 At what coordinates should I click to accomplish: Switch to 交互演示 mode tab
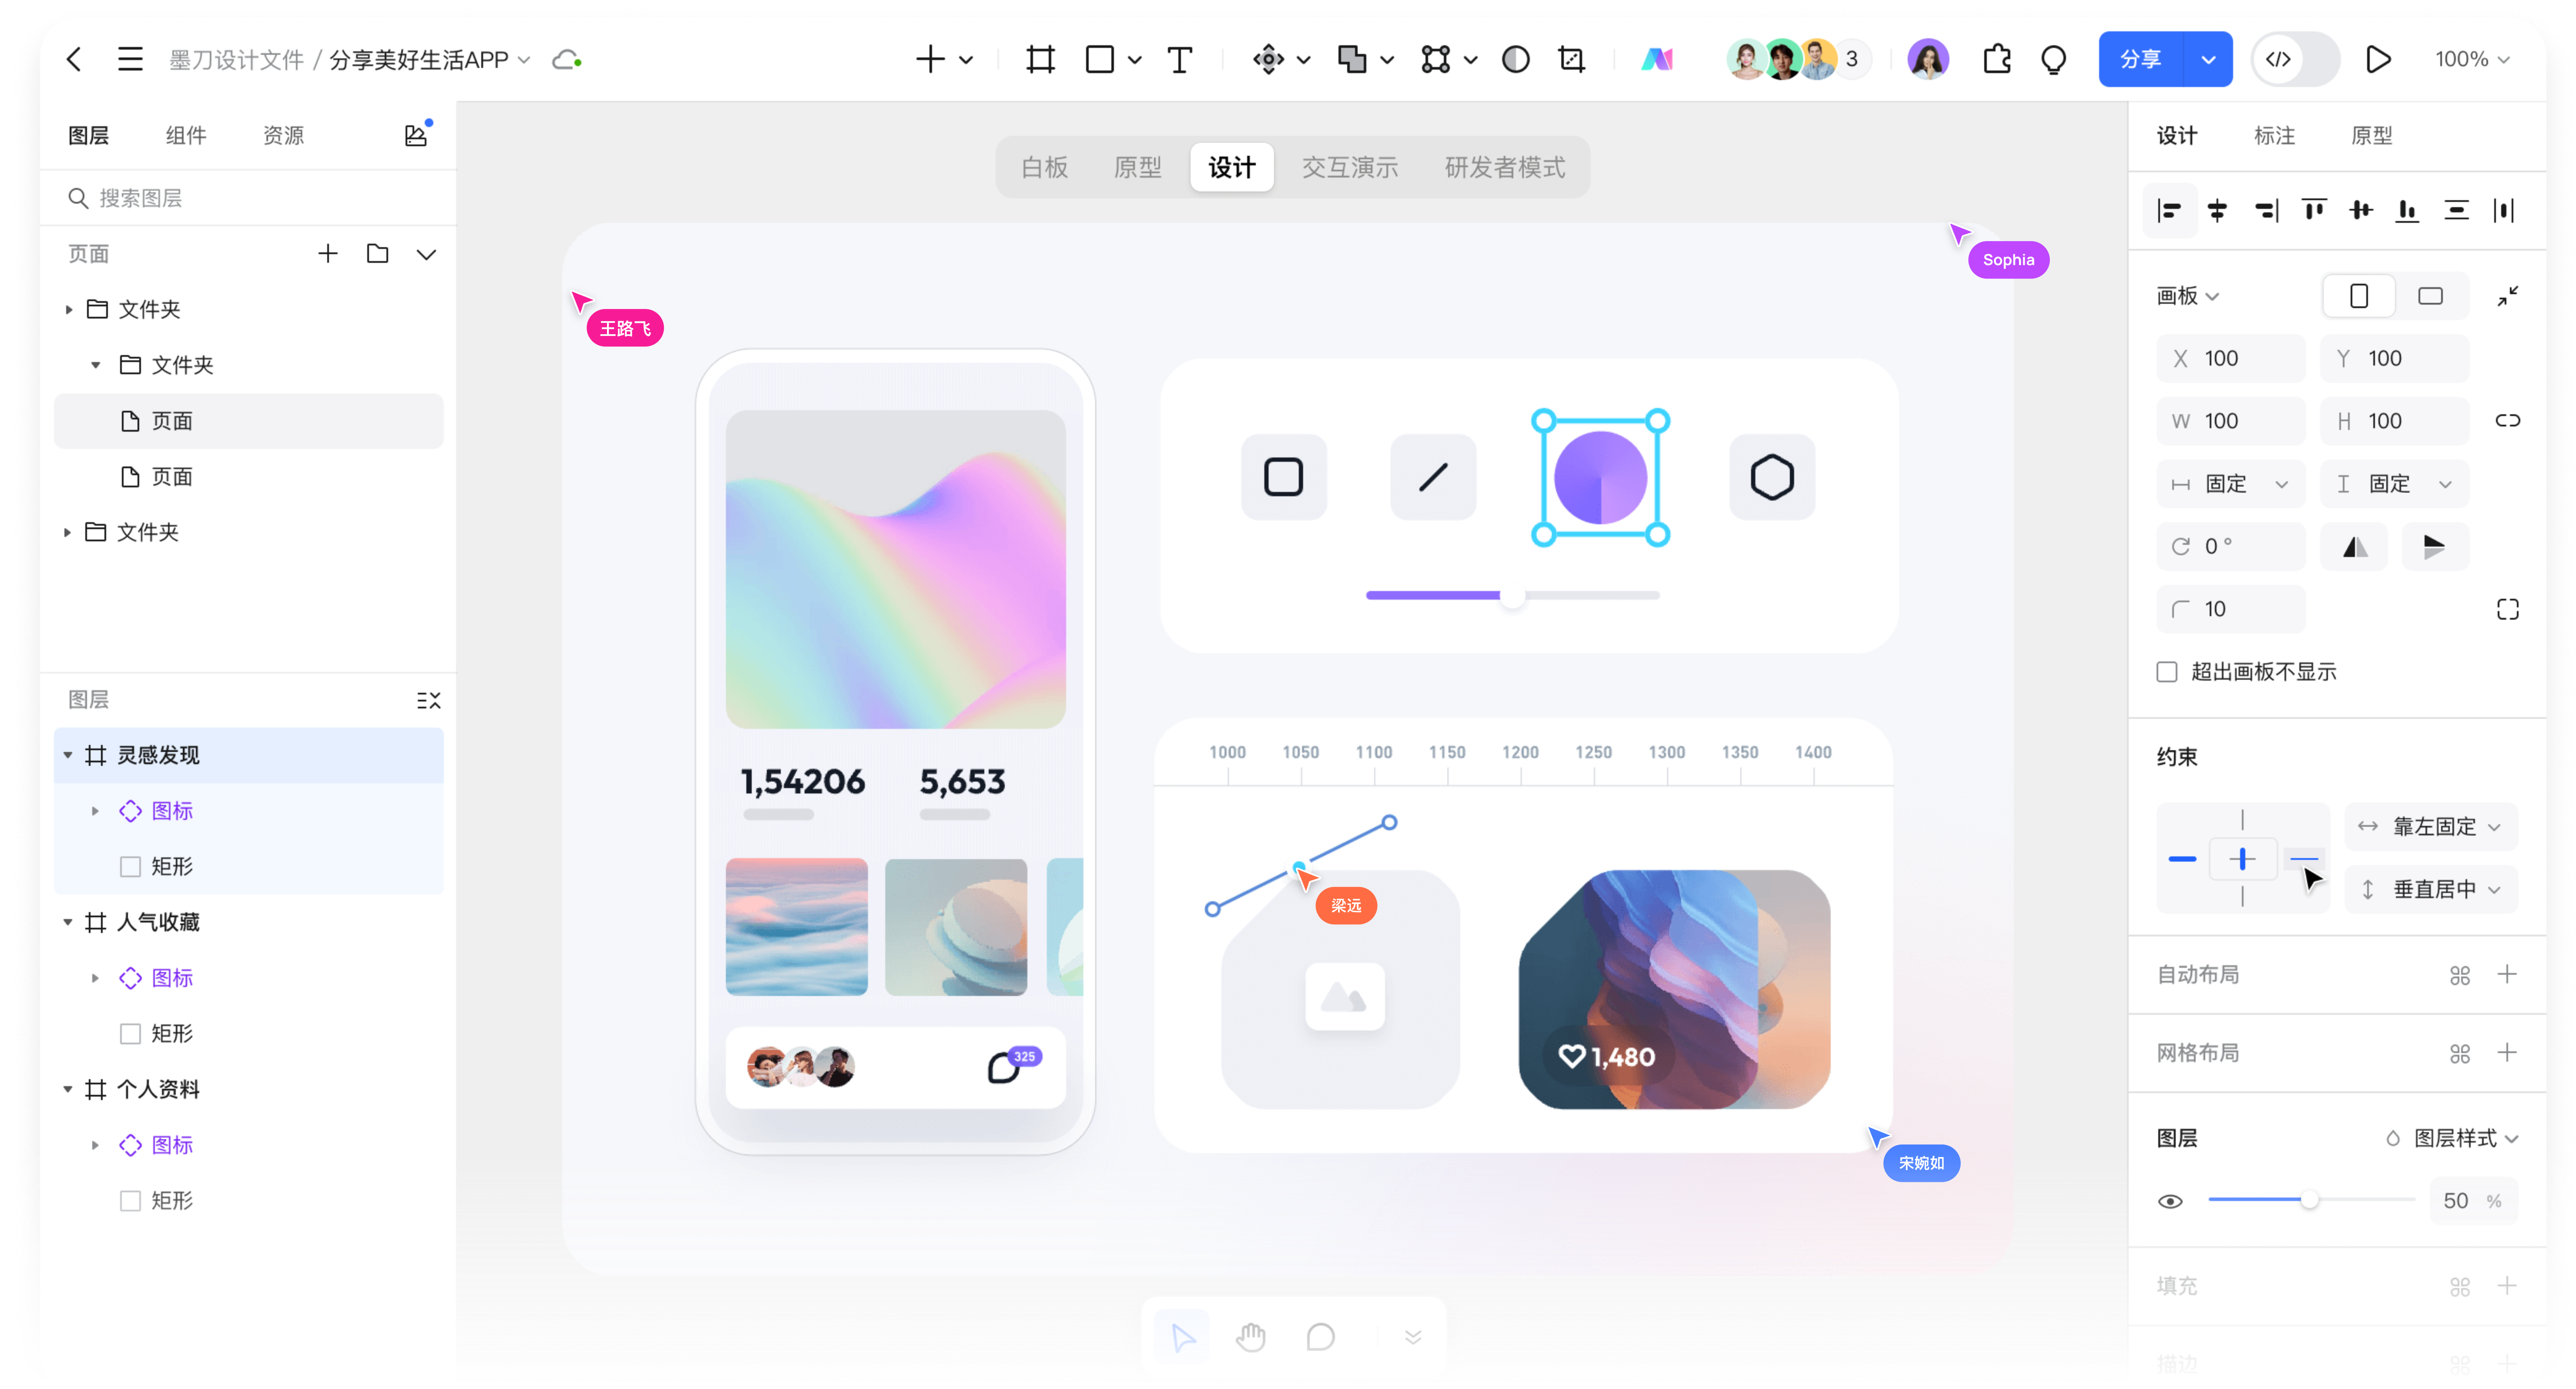coord(1349,167)
